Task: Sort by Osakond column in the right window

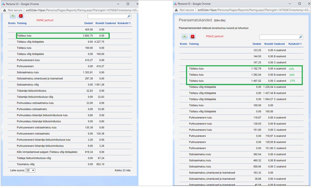Action: pyautogui.click(x=280, y=44)
